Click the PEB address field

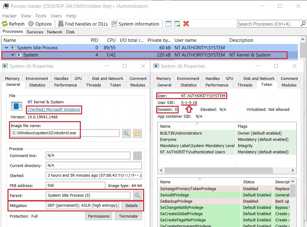[75, 185]
